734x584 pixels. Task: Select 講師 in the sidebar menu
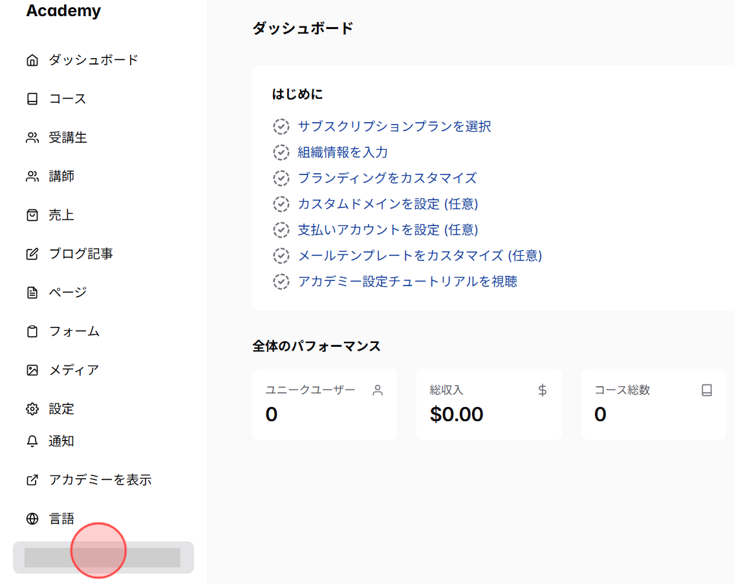pos(62,176)
